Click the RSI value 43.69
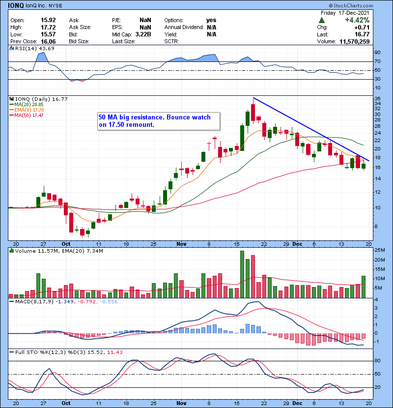 coord(47,48)
